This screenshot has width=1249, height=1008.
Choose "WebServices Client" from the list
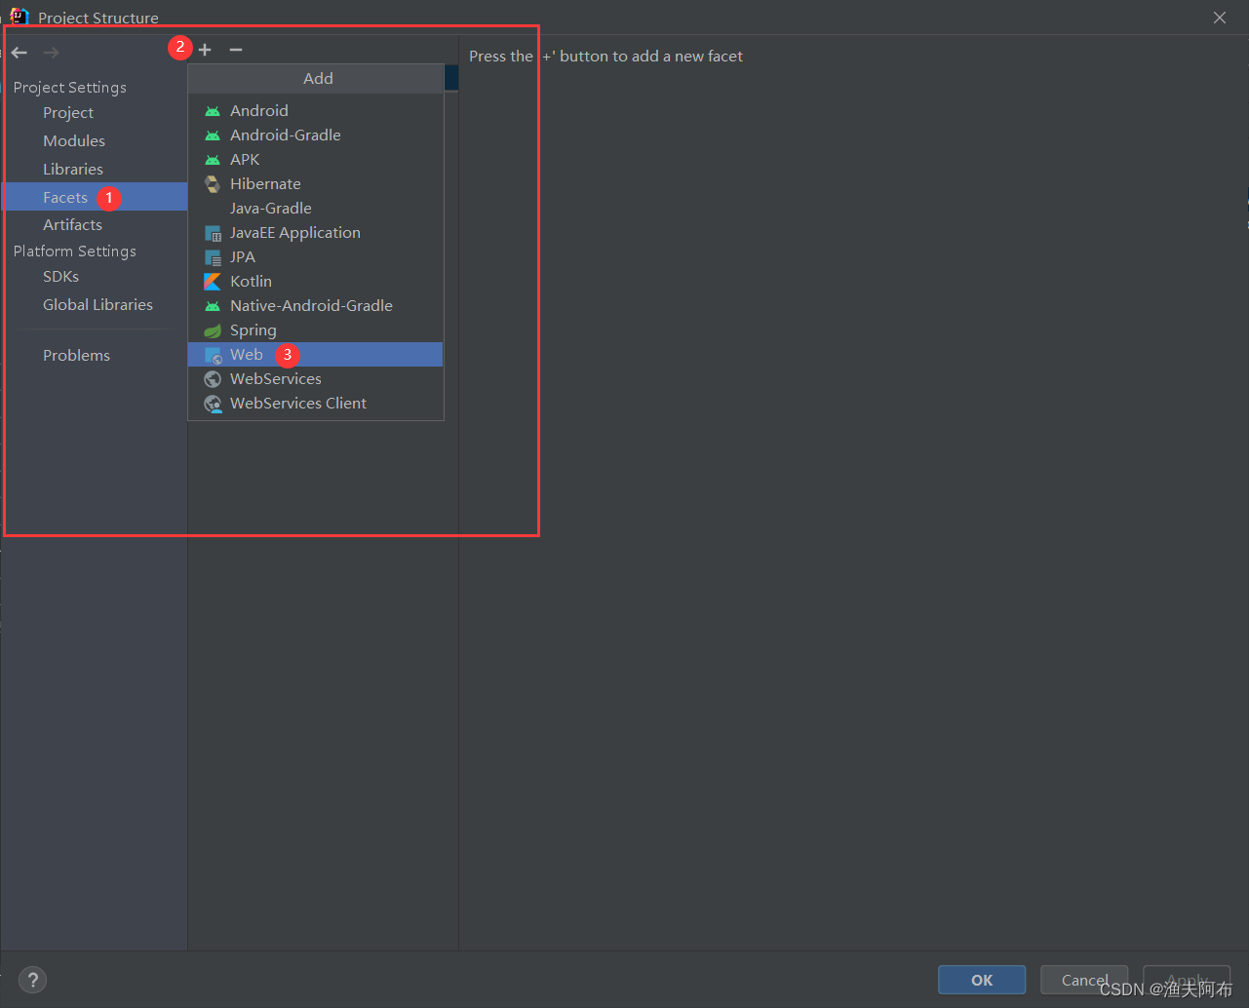[x=297, y=403]
